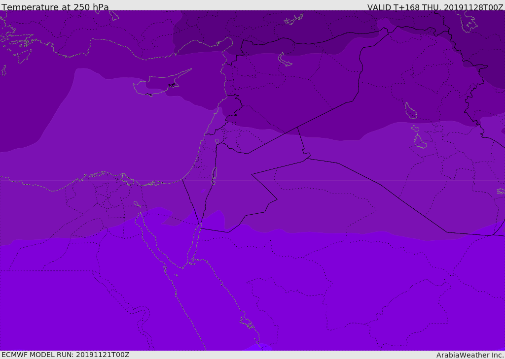Image resolution: width=505 pixels, height=359 pixels.
Task: Select the Rhodes island outline
Action: coord(24,56)
